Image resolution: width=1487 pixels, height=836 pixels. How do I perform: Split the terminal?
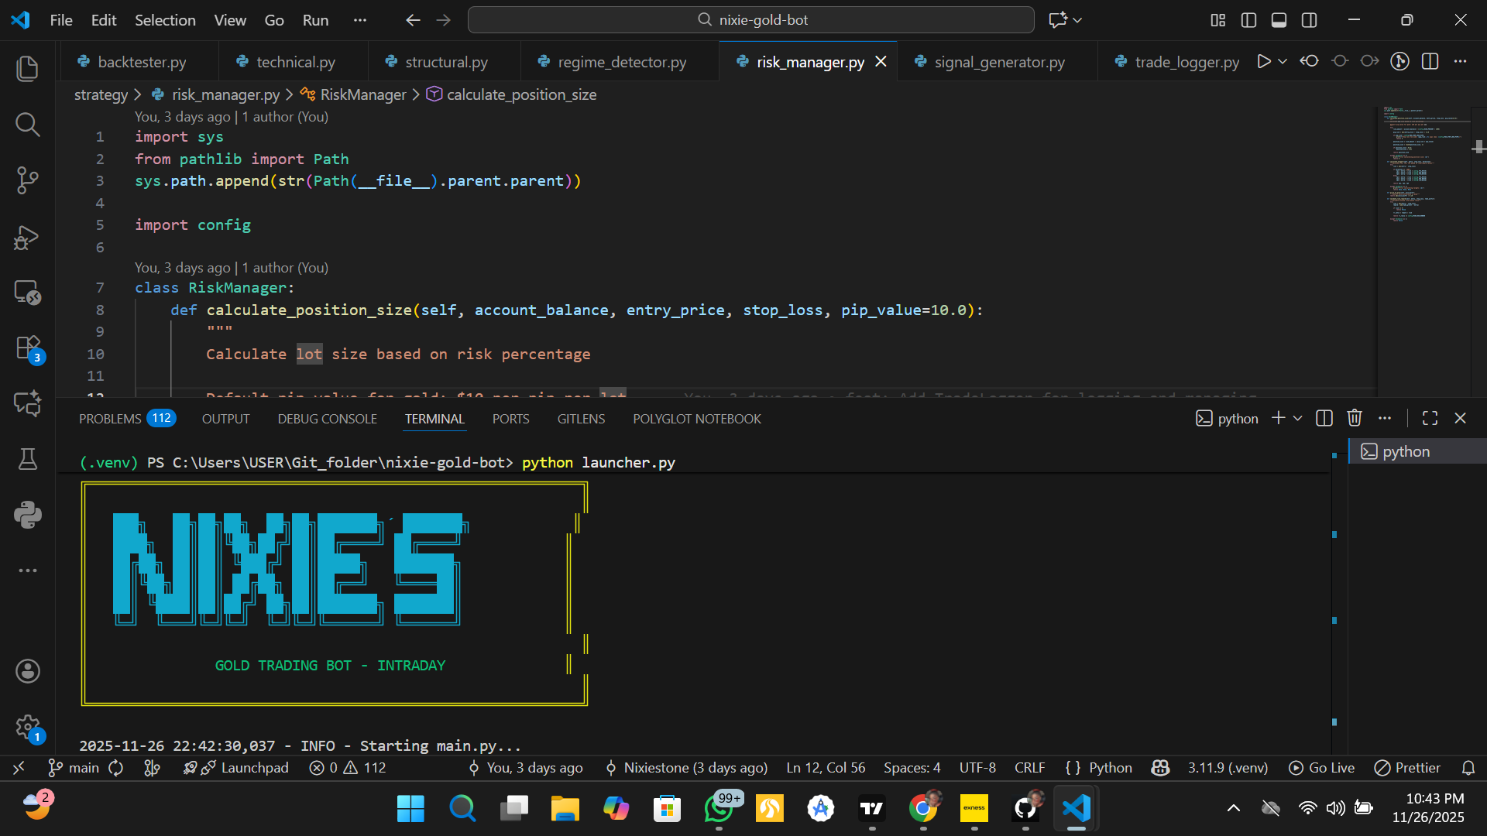point(1324,418)
